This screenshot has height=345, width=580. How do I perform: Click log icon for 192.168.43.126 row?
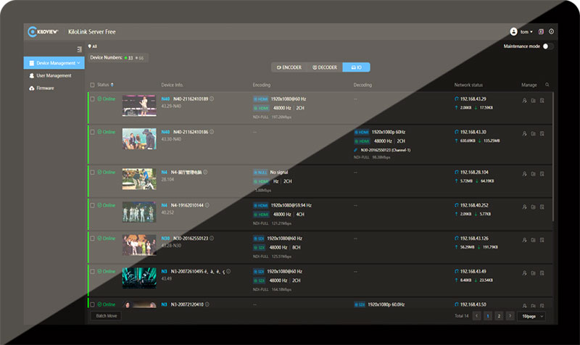(x=542, y=240)
